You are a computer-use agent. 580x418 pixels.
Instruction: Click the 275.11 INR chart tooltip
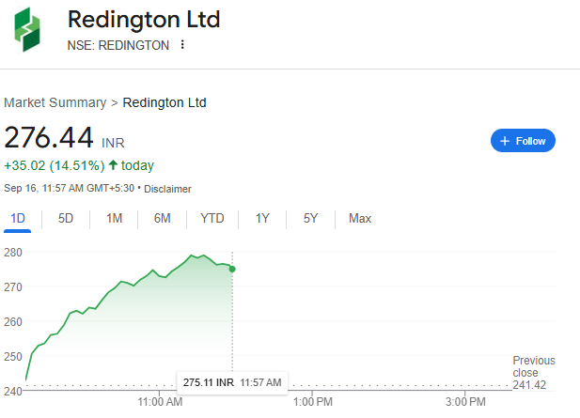pyautogui.click(x=231, y=382)
